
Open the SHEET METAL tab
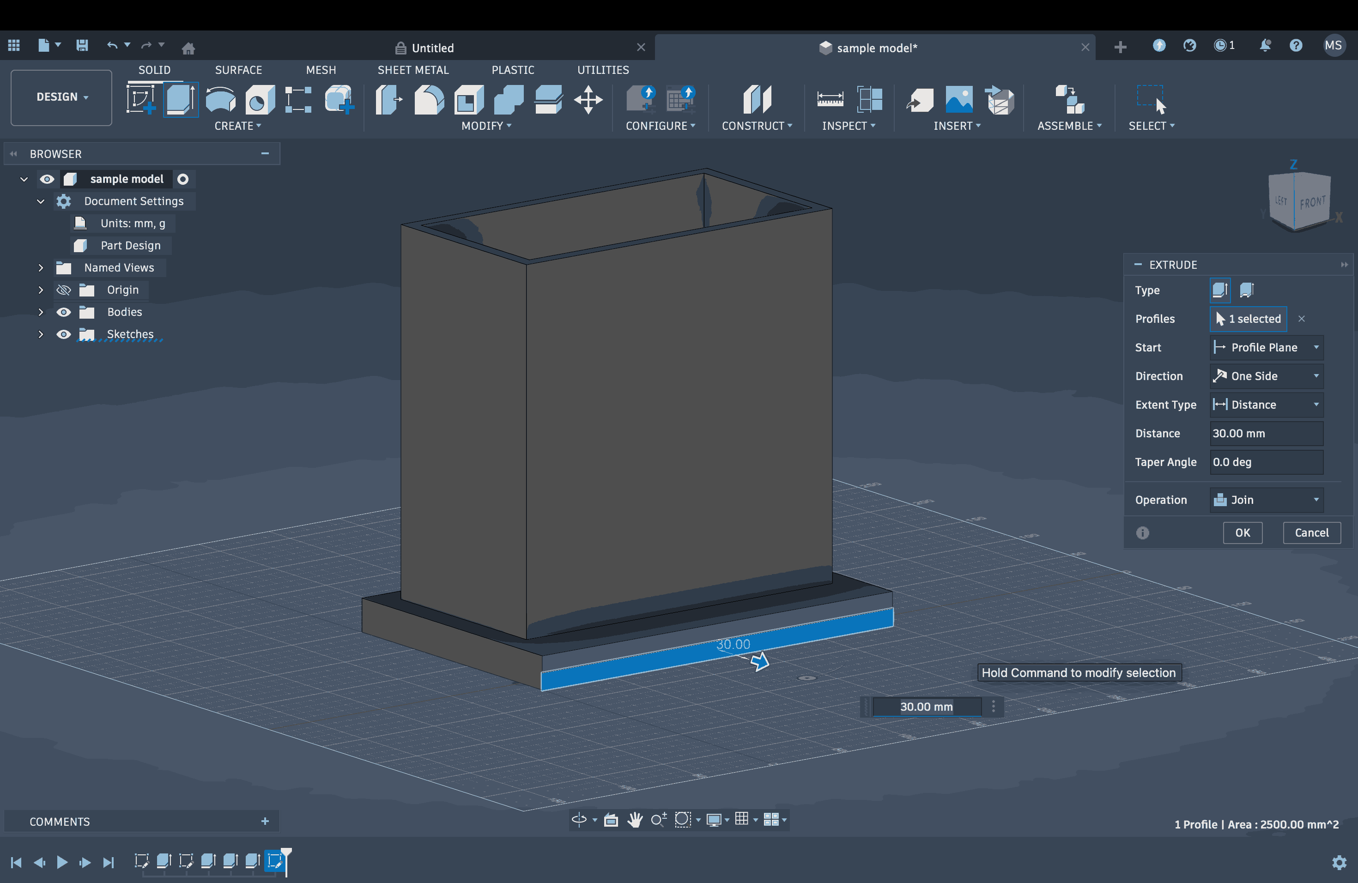tap(412, 70)
